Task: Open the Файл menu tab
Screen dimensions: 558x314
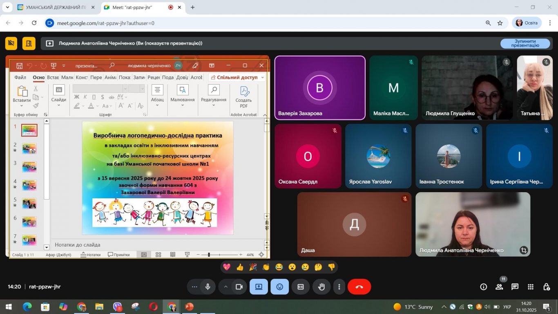Action: [20, 77]
